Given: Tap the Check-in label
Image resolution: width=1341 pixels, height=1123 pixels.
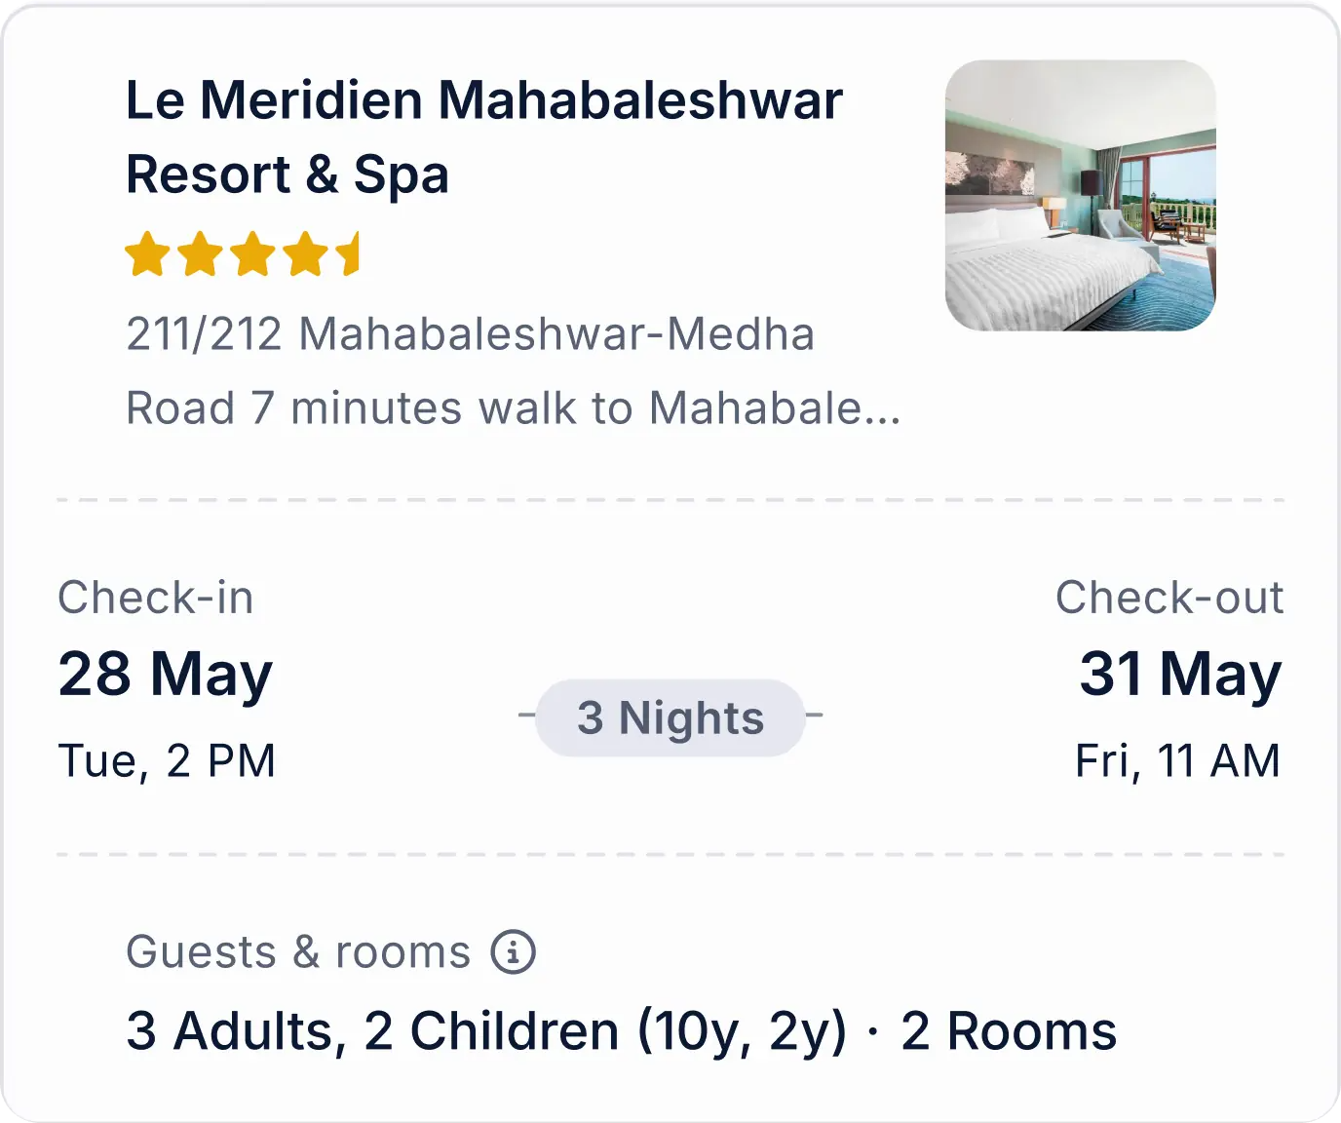Looking at the screenshot, I should 156,598.
